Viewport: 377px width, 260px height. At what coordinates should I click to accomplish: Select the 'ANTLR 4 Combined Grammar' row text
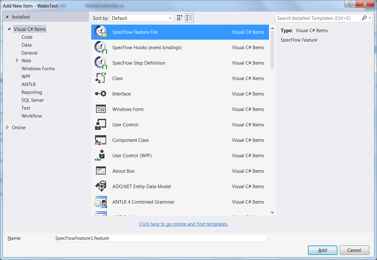(143, 202)
